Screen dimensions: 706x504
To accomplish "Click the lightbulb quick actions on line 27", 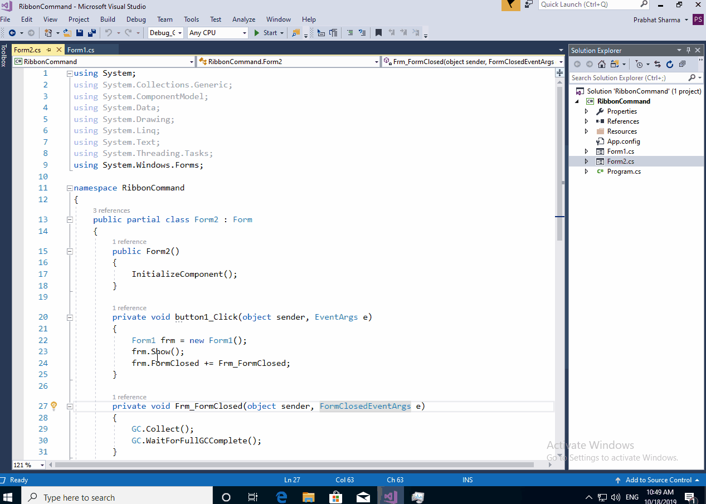I will [54, 406].
